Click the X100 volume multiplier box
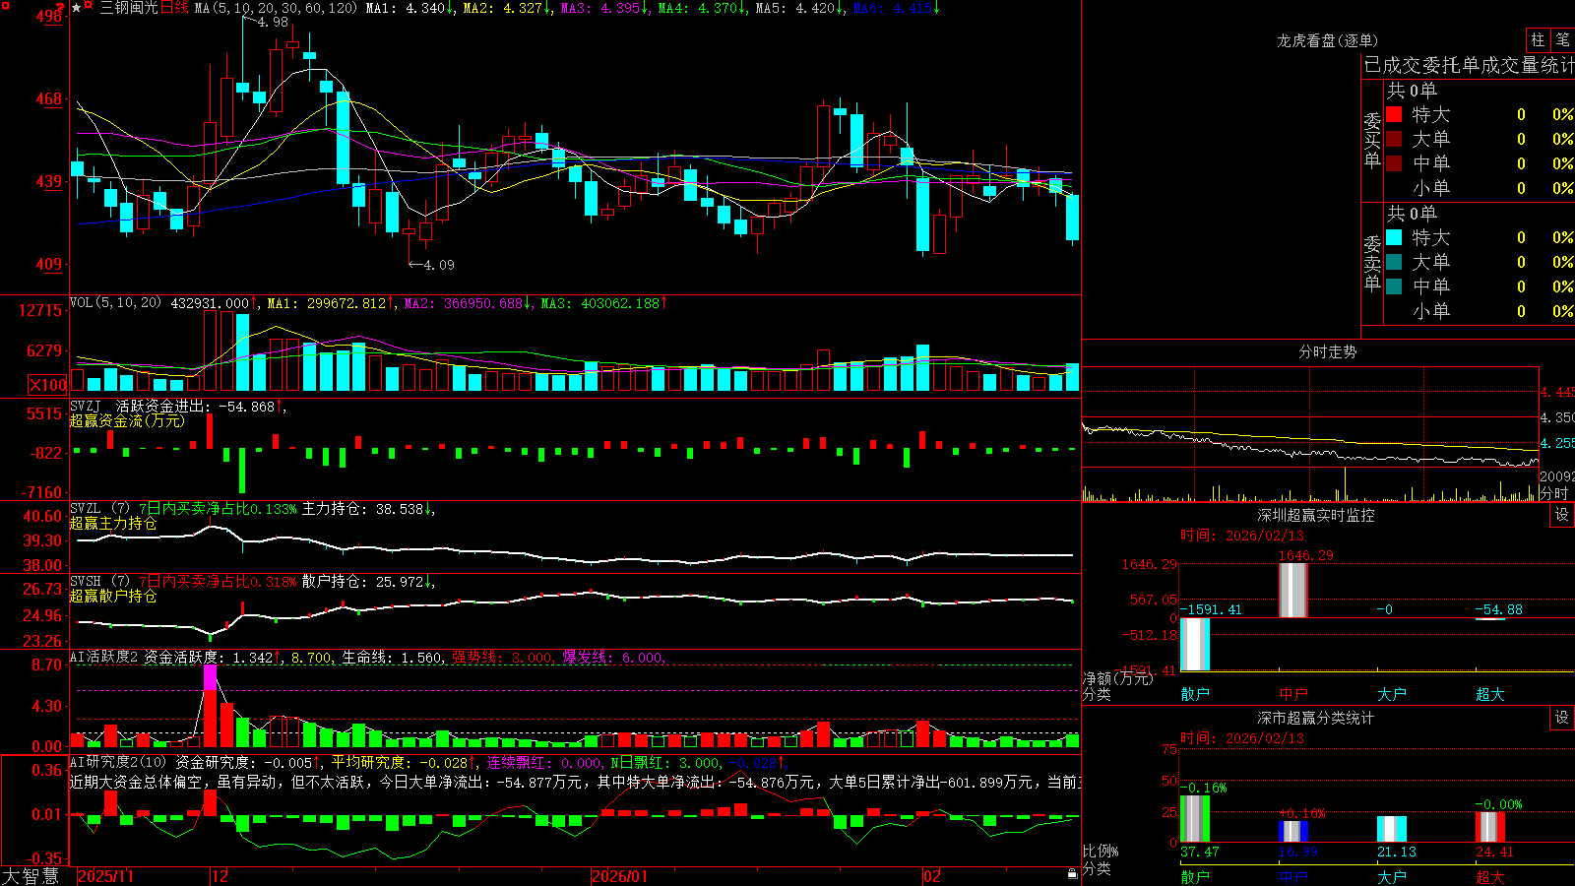 (48, 385)
